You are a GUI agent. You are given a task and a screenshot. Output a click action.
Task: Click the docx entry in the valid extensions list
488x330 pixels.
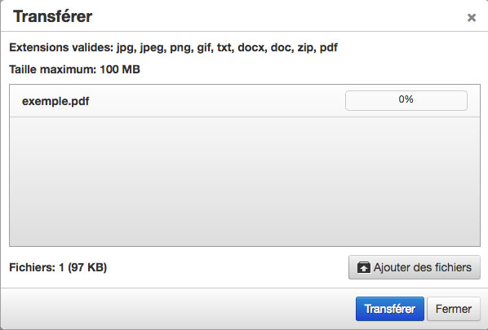click(252, 47)
